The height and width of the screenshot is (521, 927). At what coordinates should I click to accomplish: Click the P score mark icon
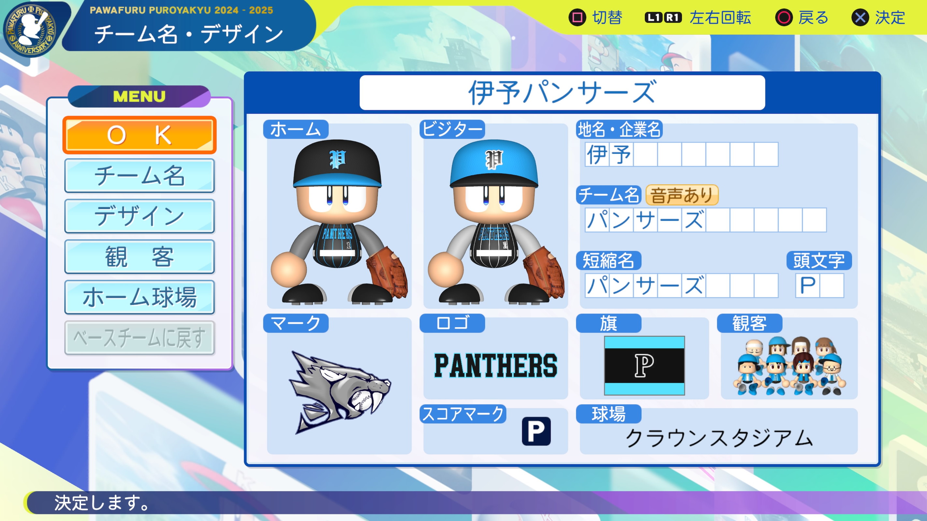(536, 431)
